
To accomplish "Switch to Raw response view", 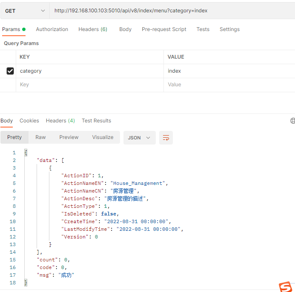I will pyautogui.click(x=40, y=137).
